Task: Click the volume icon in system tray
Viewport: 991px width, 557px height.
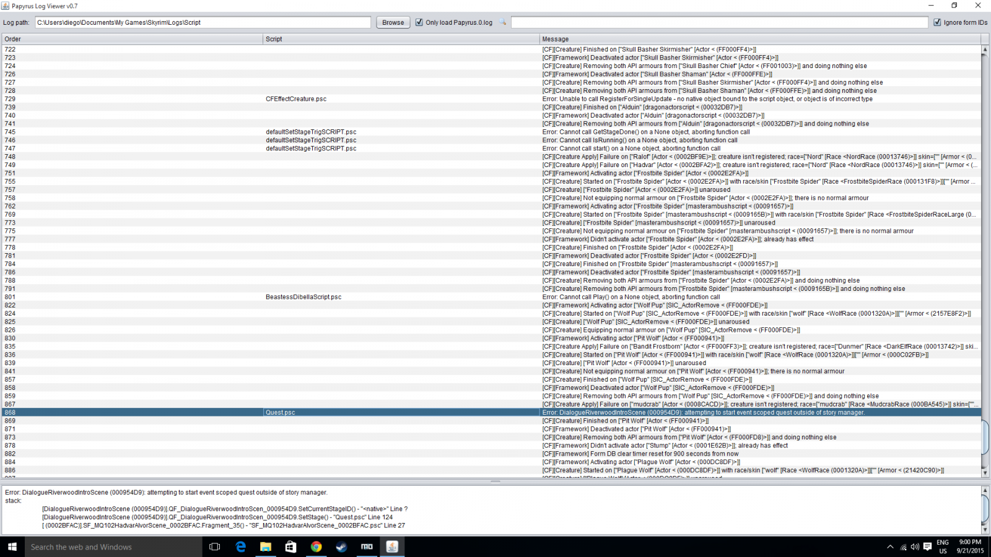Action: point(915,547)
